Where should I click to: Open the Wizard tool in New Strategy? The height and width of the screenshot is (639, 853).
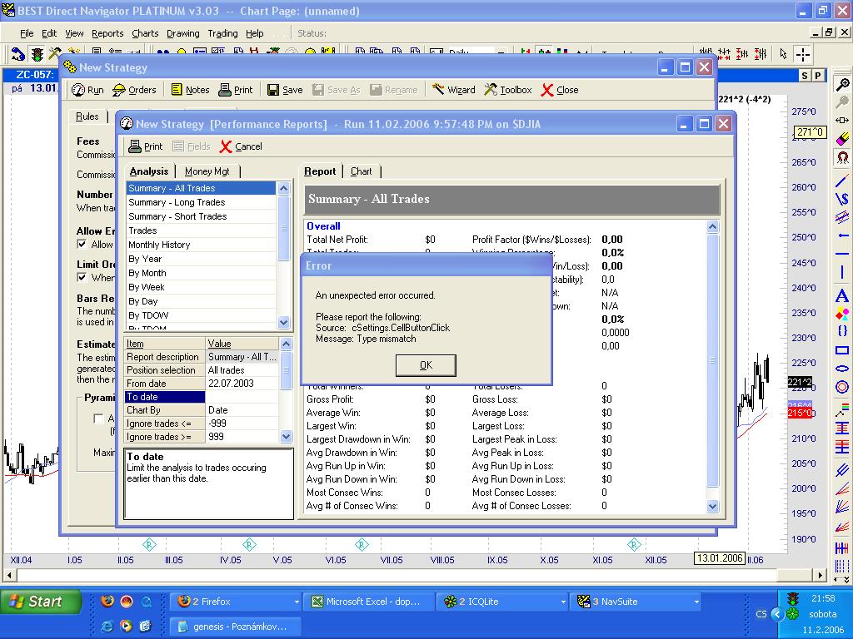[x=453, y=90]
